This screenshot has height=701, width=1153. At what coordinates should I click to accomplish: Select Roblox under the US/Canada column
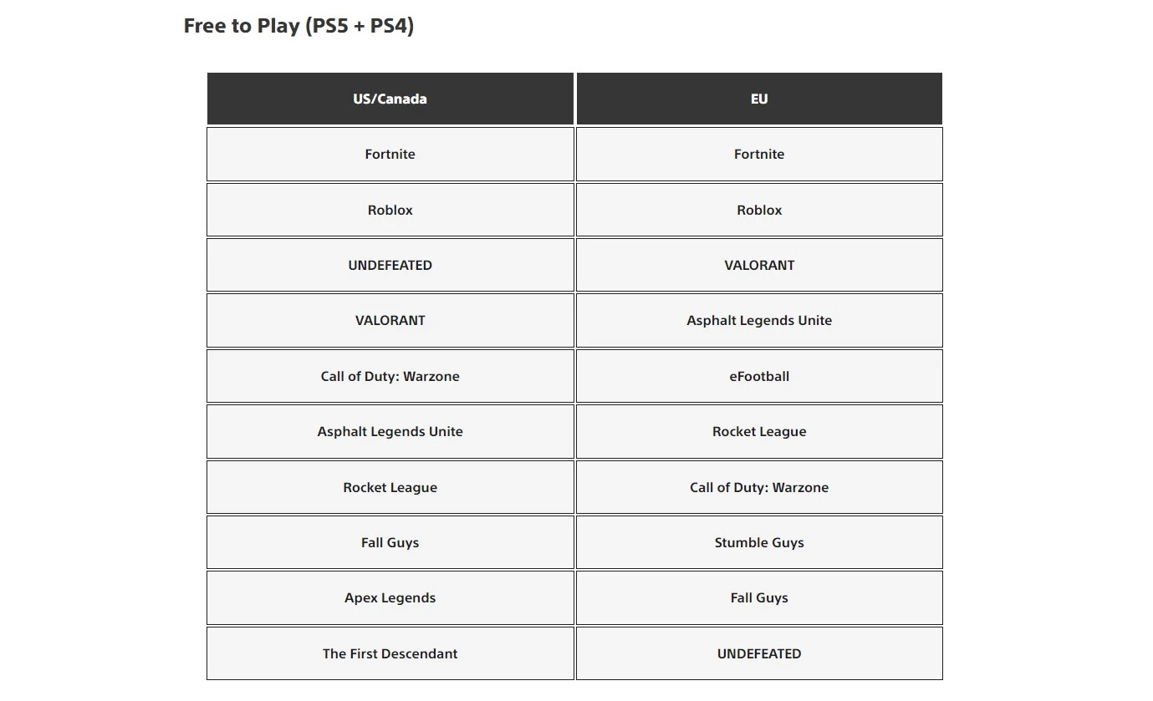click(x=390, y=210)
